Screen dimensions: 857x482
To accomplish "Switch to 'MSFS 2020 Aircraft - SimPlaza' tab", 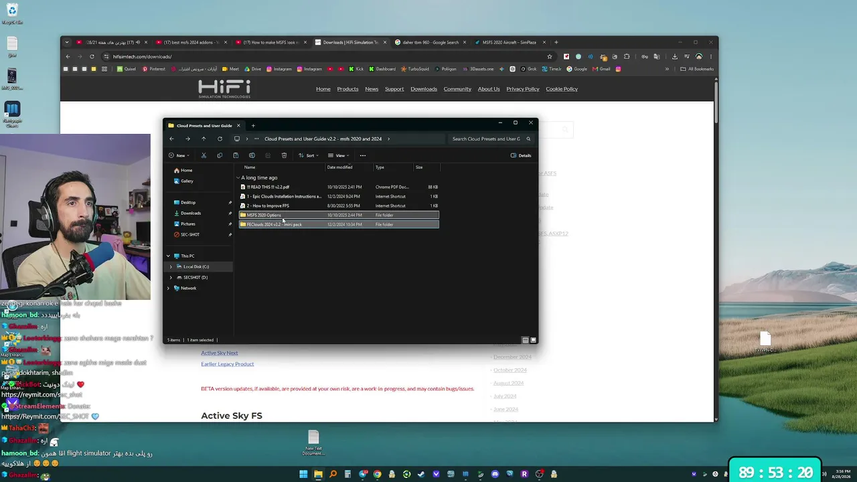I will (x=510, y=42).
